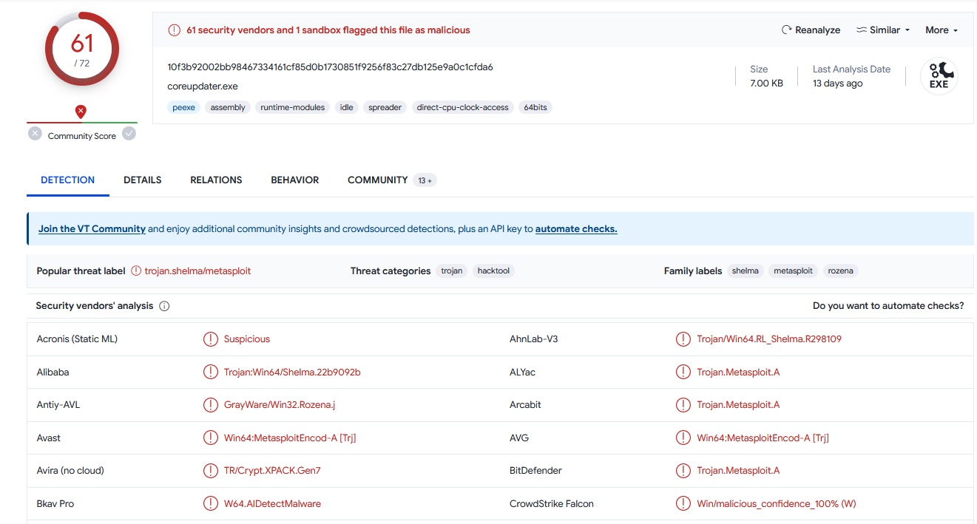
Task: Select the spreader tag
Action: pos(385,107)
